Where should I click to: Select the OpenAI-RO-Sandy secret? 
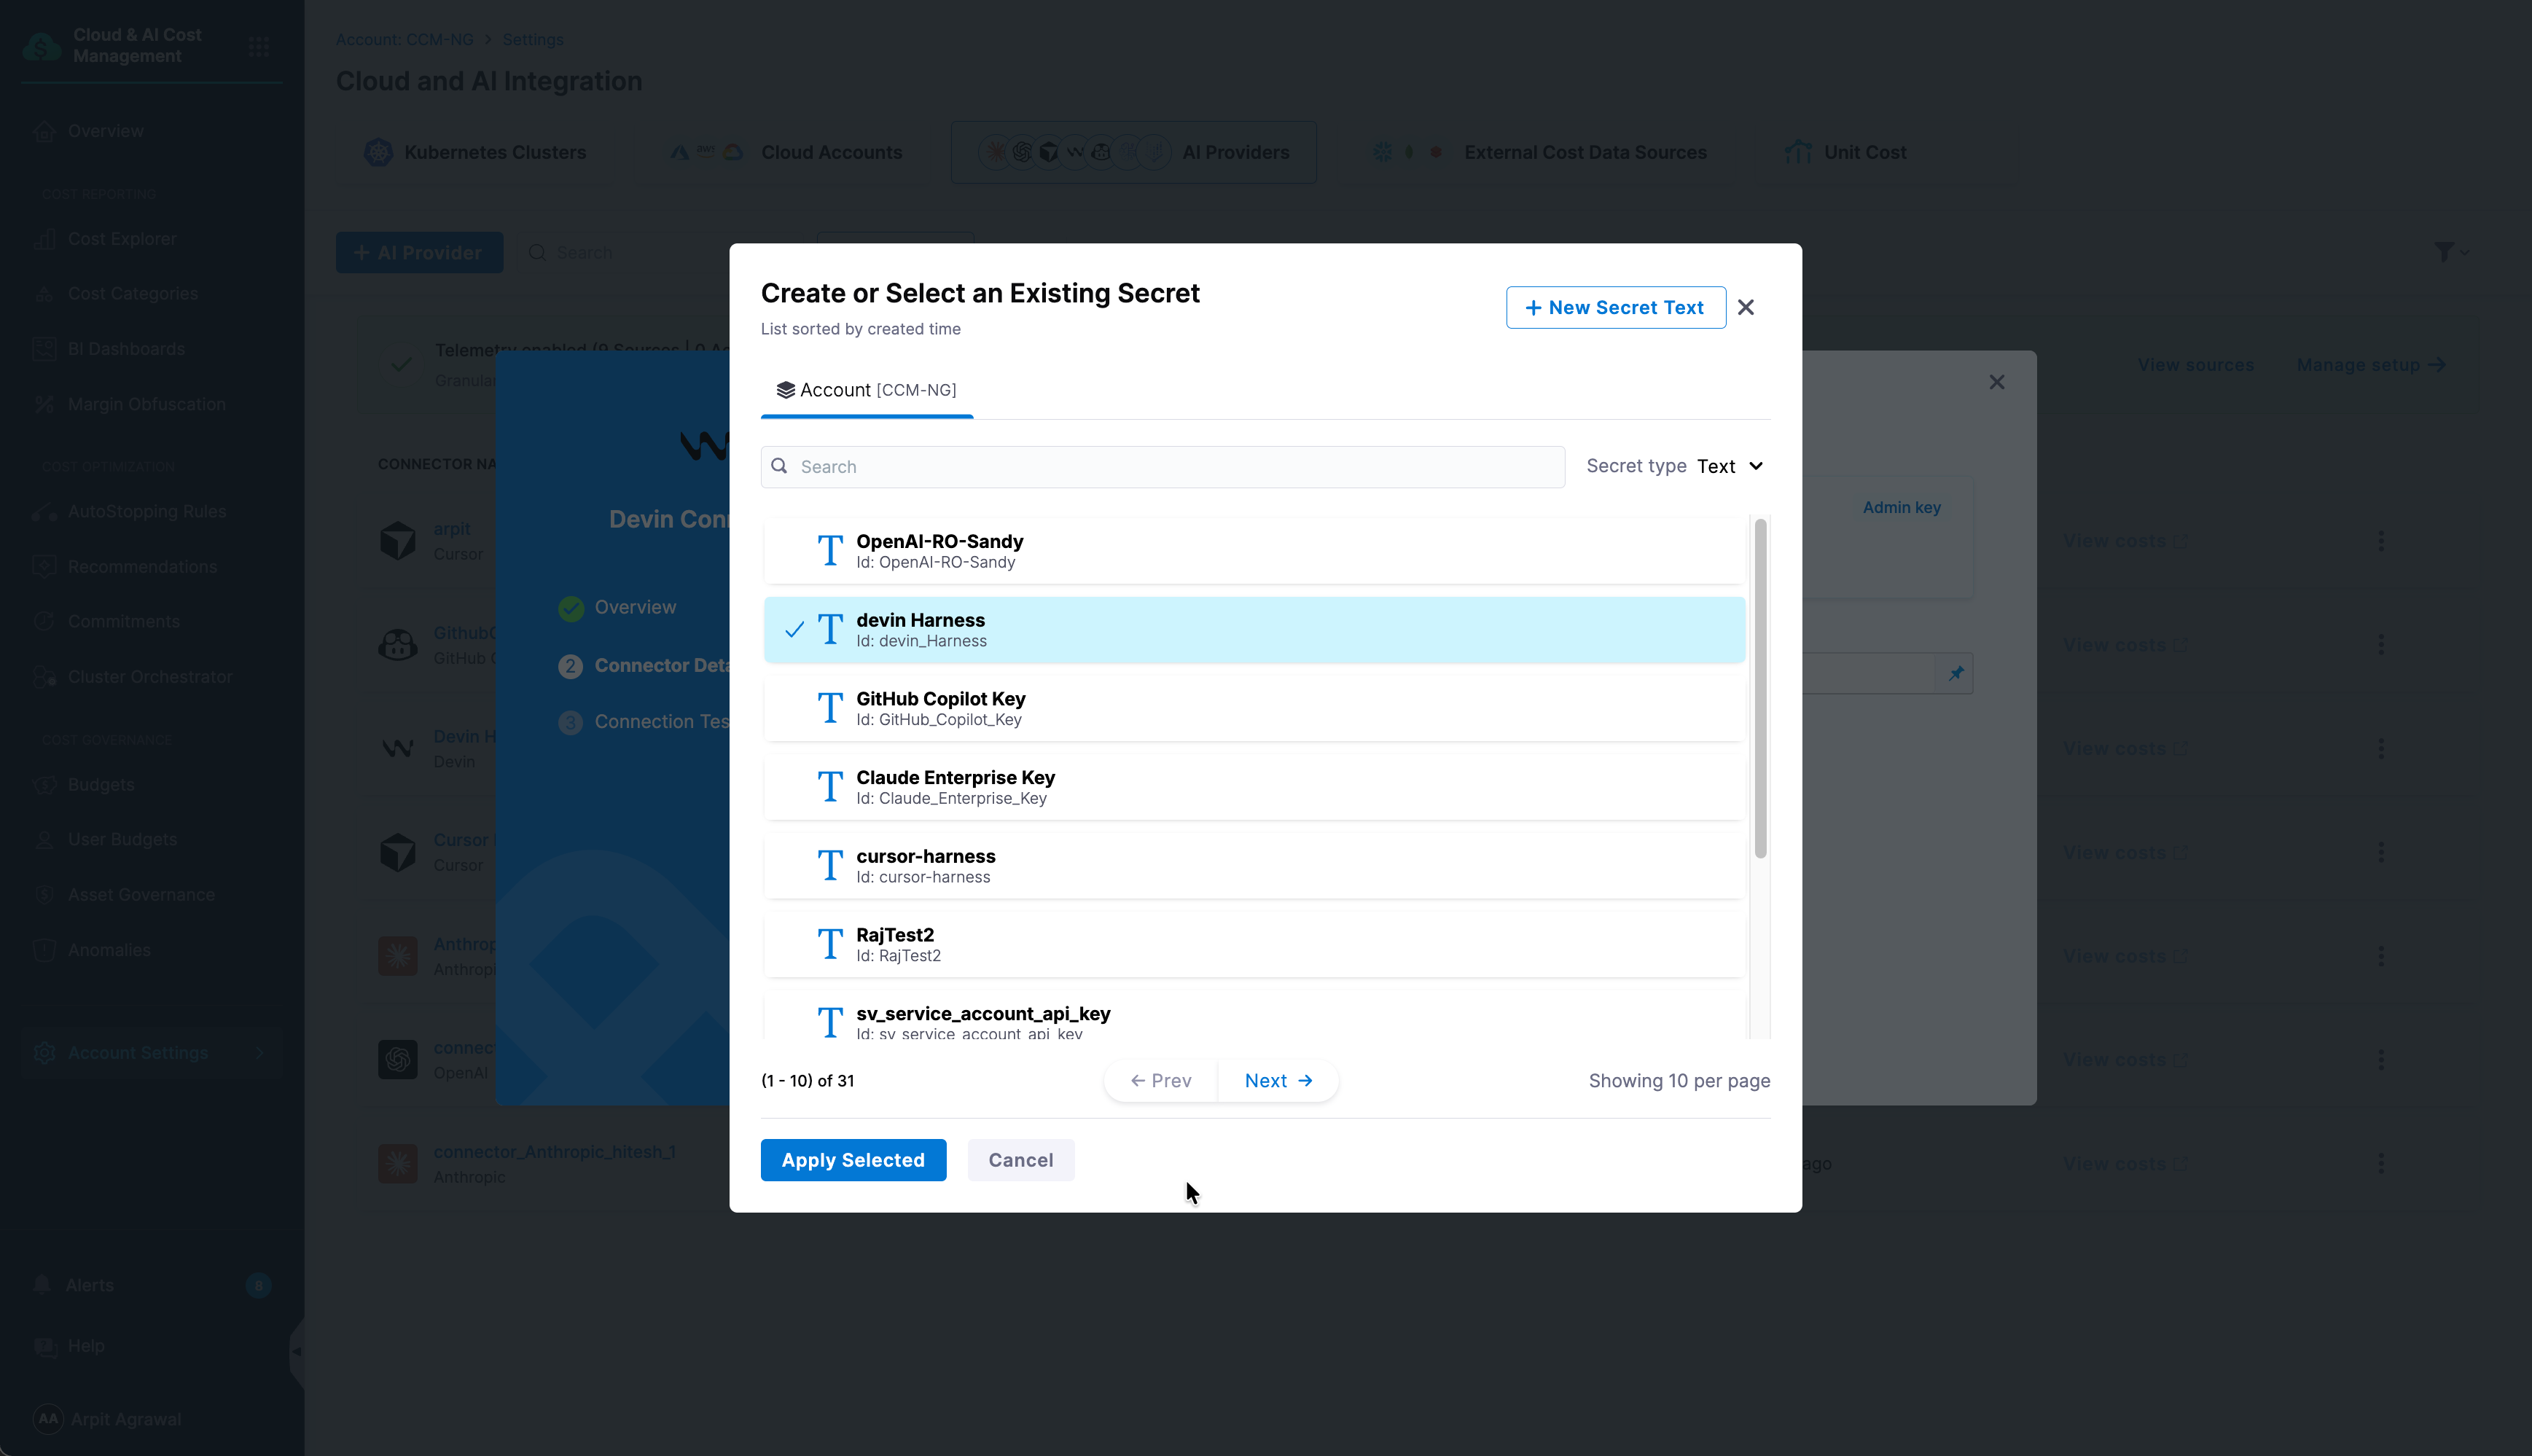tap(1254, 551)
